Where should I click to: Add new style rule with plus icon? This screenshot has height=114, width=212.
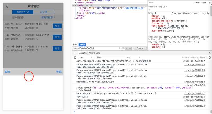210,3
